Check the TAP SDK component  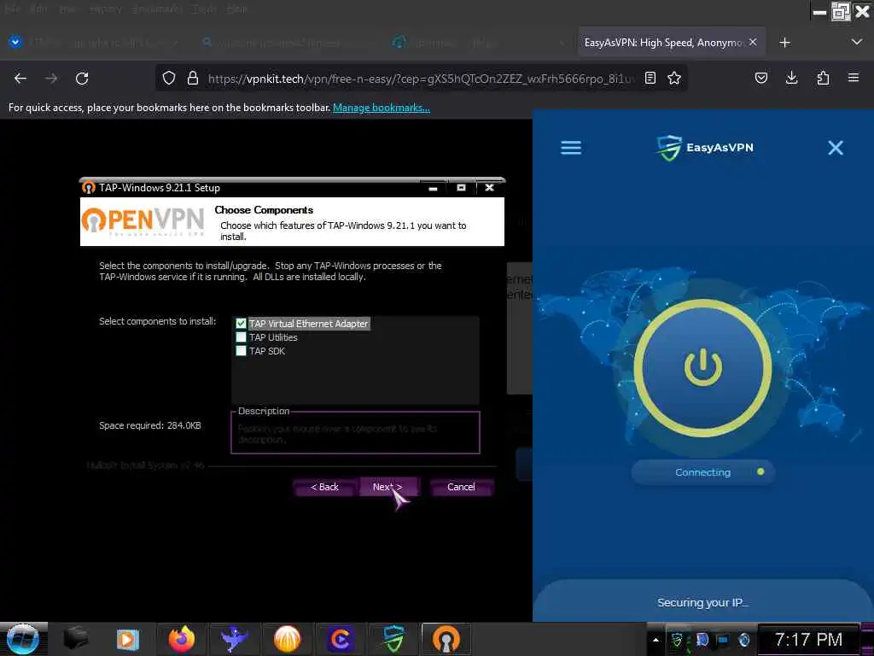click(x=241, y=351)
